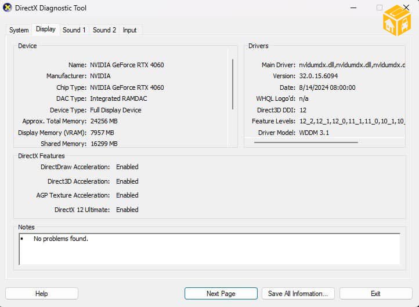Click the device Name value RTX 4060
This screenshot has height=307, width=419.
coord(127,65)
